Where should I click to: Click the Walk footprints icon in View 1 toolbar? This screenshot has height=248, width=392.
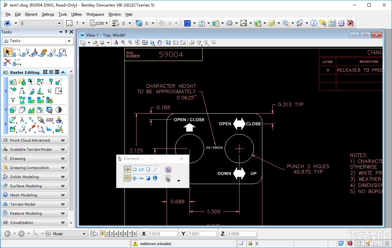168,42
